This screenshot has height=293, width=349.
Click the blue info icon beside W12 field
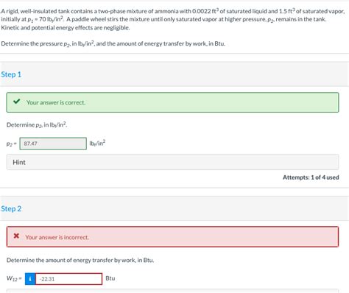click(x=30, y=279)
